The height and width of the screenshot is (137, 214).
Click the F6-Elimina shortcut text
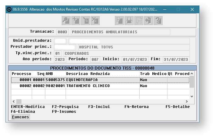(23, 112)
